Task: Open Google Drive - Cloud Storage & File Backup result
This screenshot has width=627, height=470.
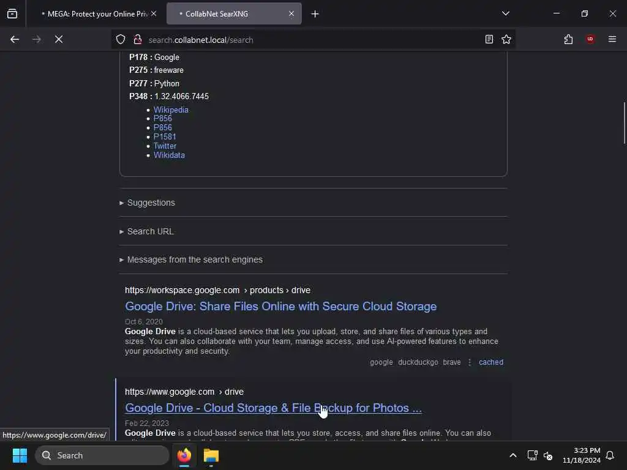Action: (273, 408)
